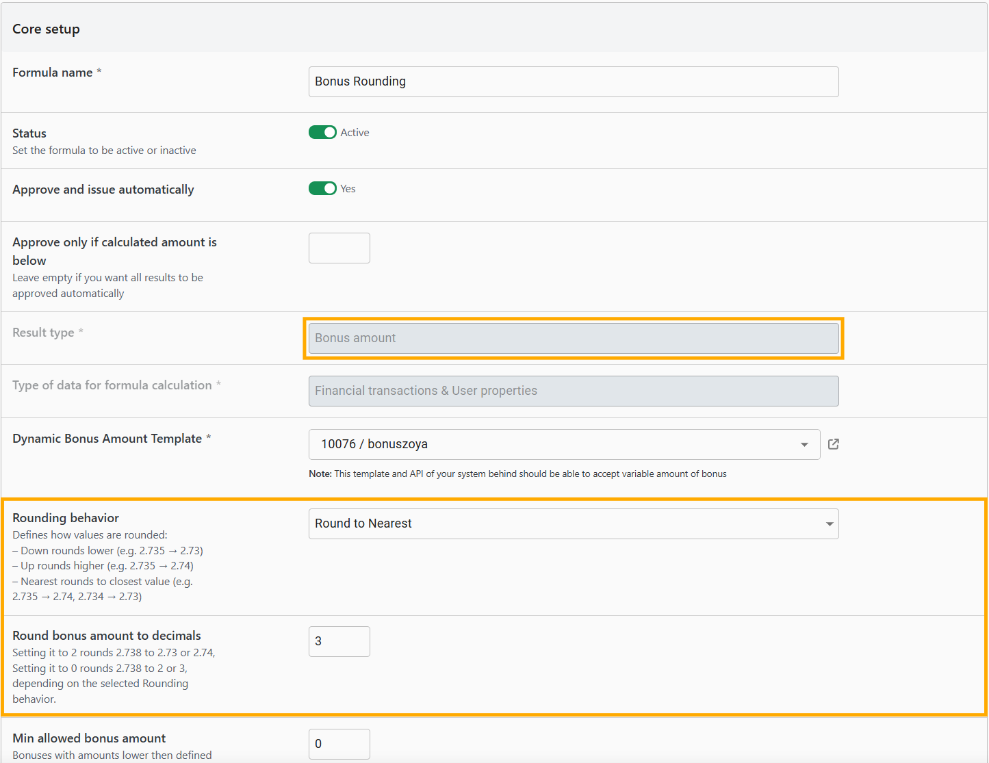
Task: Select the decimals input showing 3
Action: (339, 641)
